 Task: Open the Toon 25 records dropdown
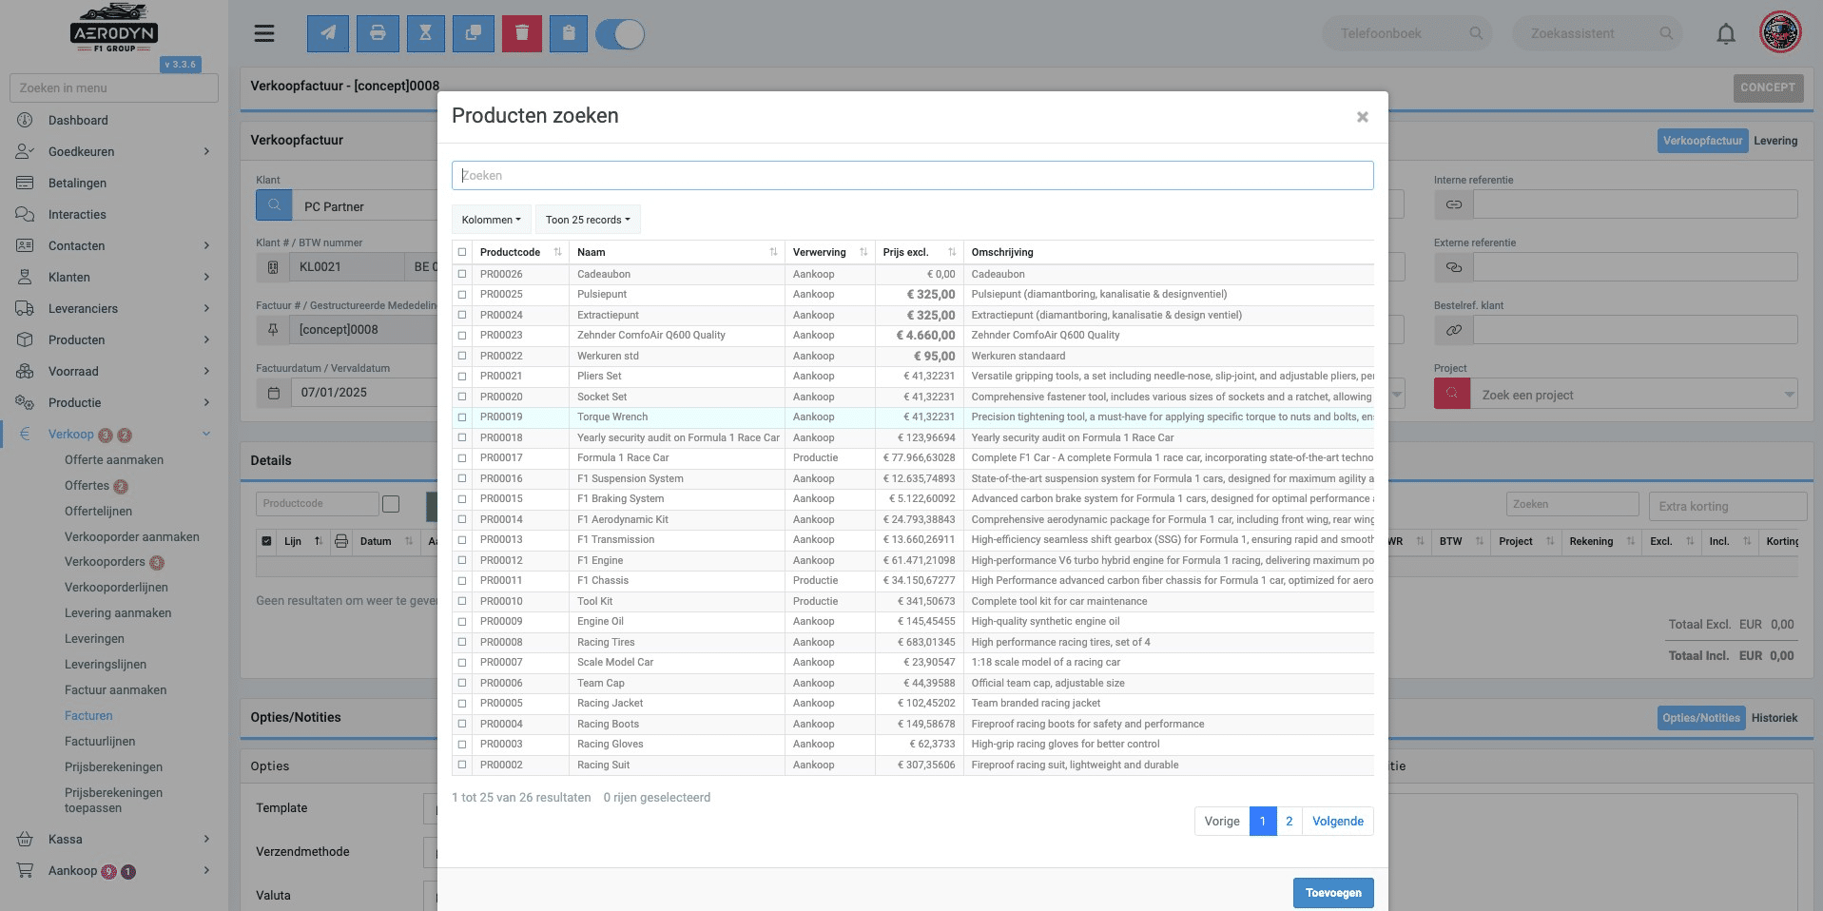click(588, 220)
